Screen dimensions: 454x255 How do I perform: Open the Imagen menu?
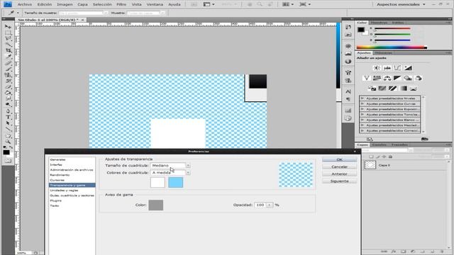(65, 4)
